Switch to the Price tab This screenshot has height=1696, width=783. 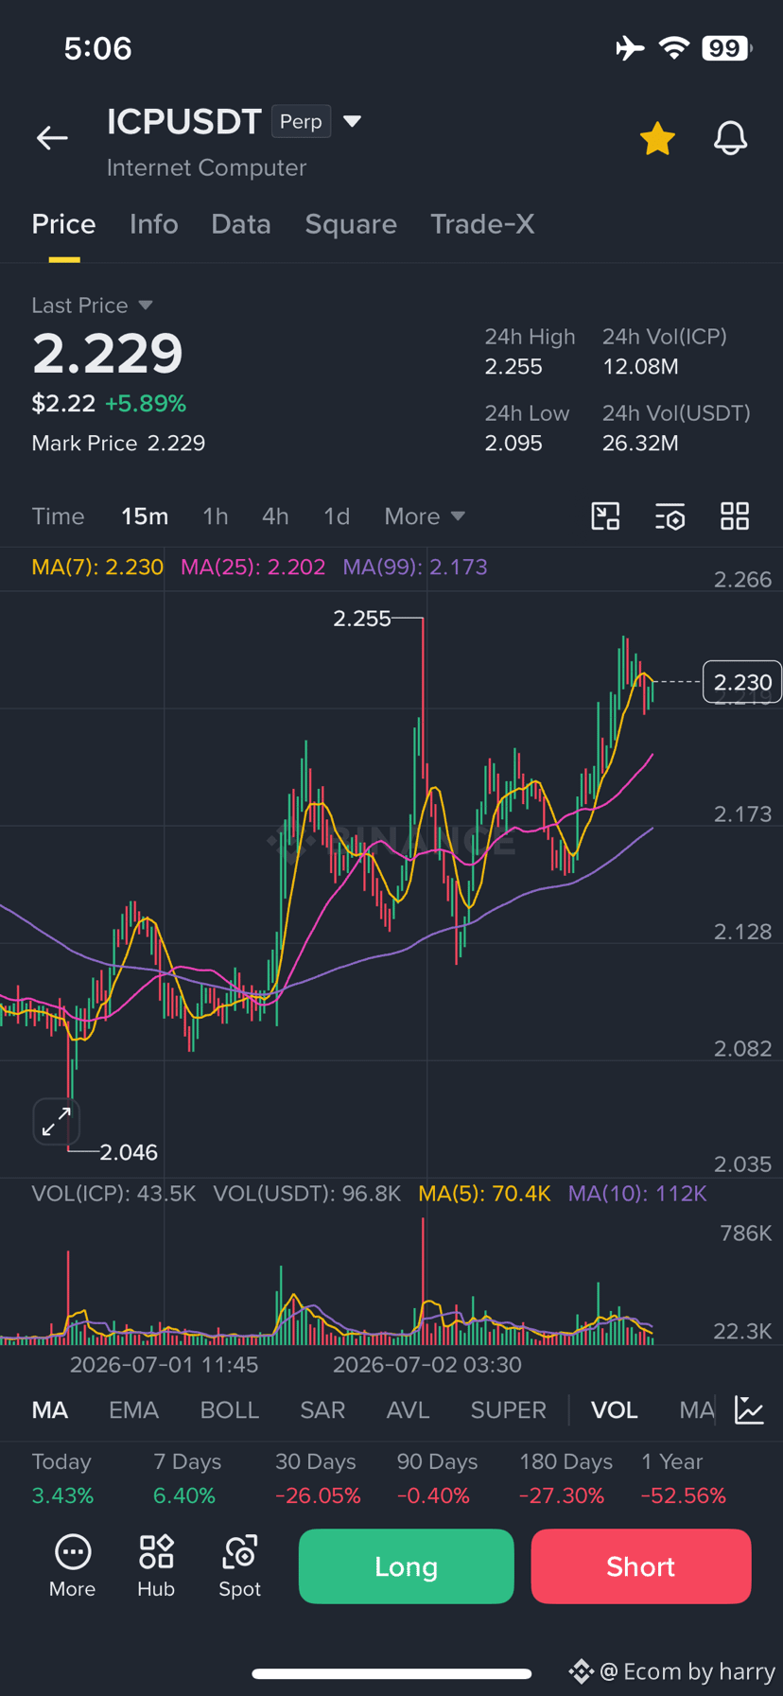click(63, 224)
